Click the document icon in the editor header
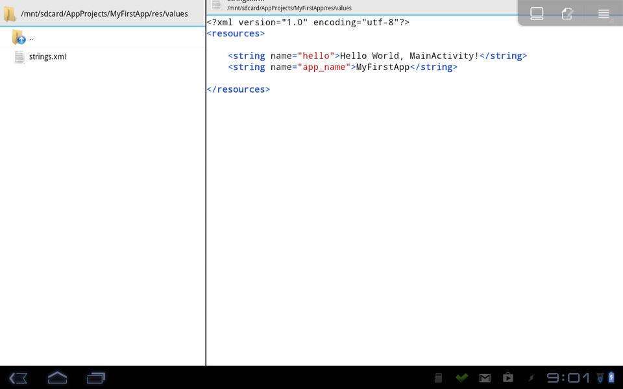This screenshot has width=623, height=389. tap(217, 5)
